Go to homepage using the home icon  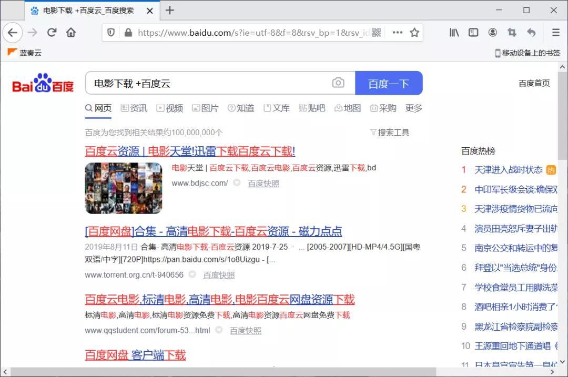(71, 32)
